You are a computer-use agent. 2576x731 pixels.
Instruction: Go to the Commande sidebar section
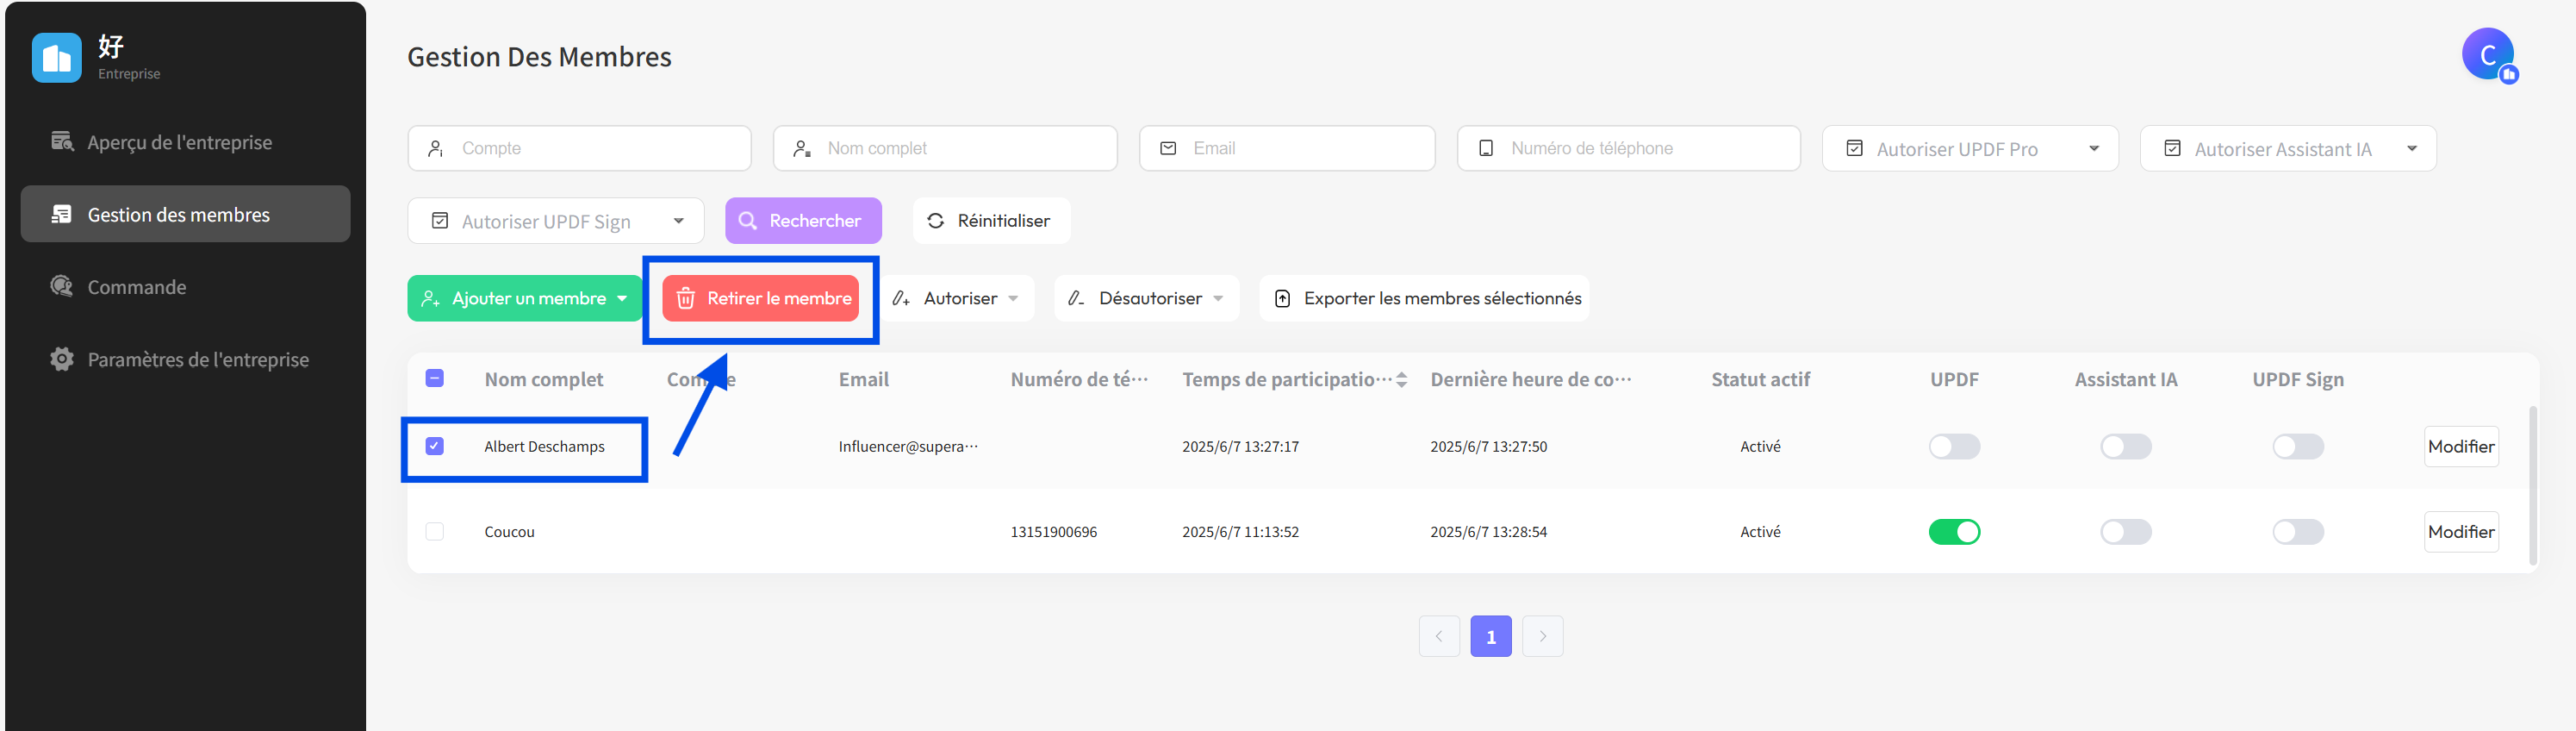[185, 287]
